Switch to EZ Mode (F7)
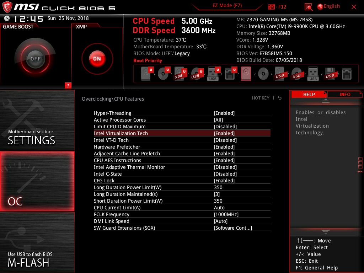364x273 pixels. pyautogui.click(x=227, y=5)
